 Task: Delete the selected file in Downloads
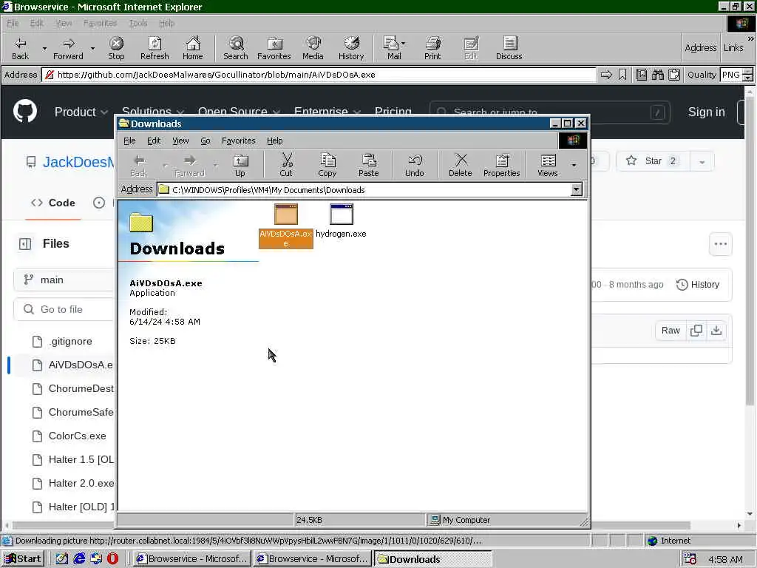(460, 166)
